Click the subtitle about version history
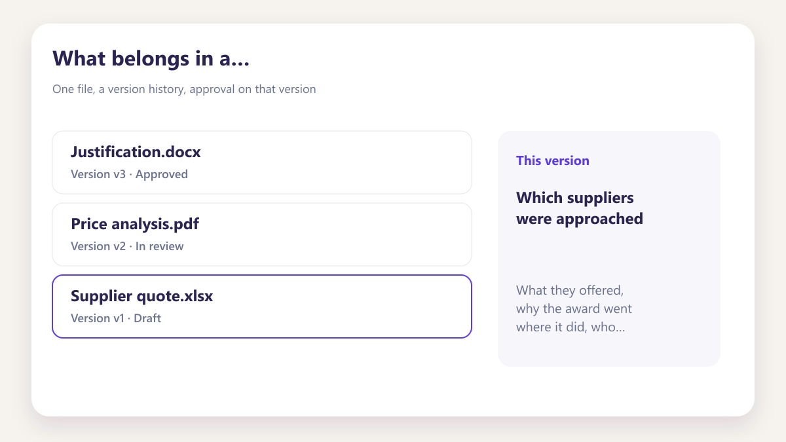The image size is (786, 442). 184,89
